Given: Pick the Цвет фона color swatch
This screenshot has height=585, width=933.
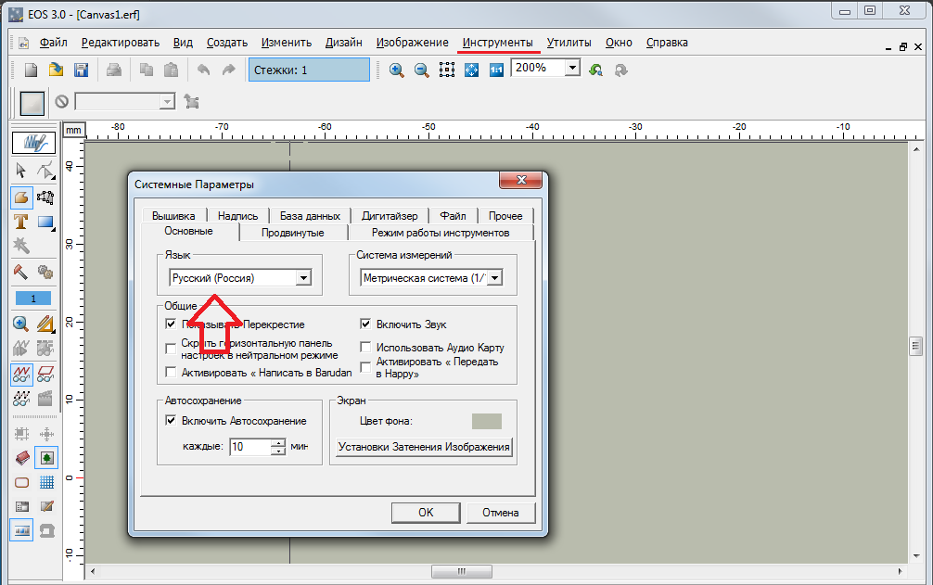Looking at the screenshot, I should pyautogui.click(x=486, y=421).
